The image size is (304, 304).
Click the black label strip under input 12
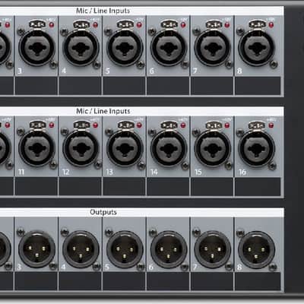81,186
